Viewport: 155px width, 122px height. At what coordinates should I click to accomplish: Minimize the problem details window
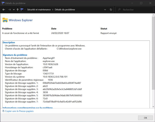132,3
